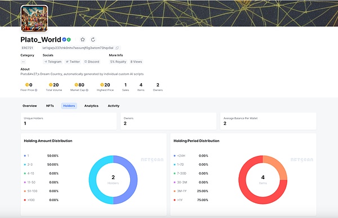Toggle the 3M-1Y legend entry
The height and width of the screenshot is (218, 338).
pyautogui.click(x=180, y=191)
